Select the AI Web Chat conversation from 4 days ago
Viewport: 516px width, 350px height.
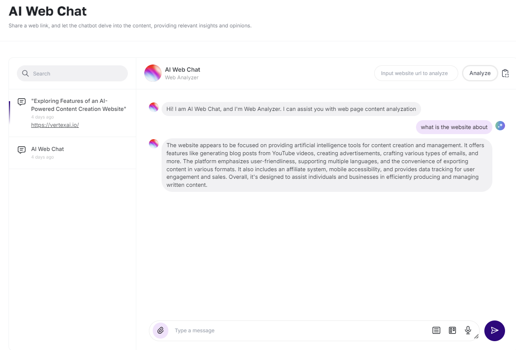click(x=72, y=152)
